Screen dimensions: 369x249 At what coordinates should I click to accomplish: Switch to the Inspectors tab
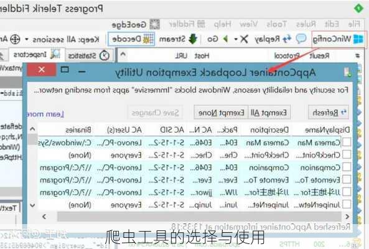click(x=35, y=55)
